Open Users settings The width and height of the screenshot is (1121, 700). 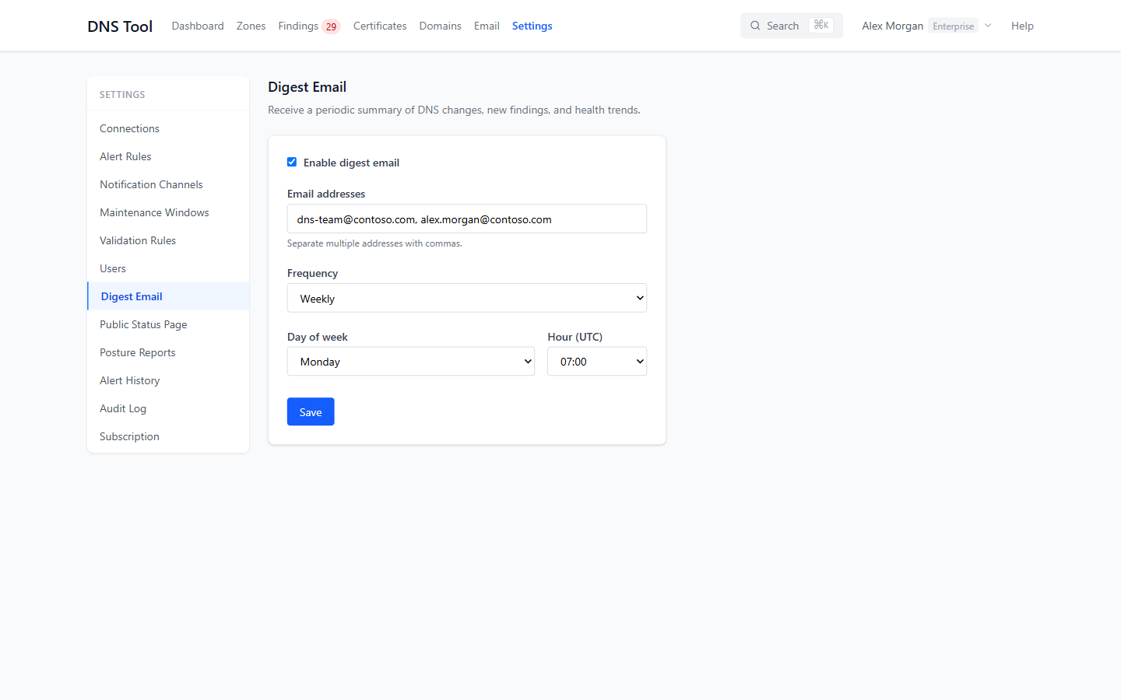(168, 268)
